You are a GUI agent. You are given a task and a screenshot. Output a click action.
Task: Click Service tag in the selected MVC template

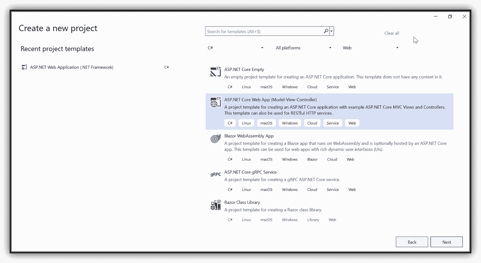(333, 123)
